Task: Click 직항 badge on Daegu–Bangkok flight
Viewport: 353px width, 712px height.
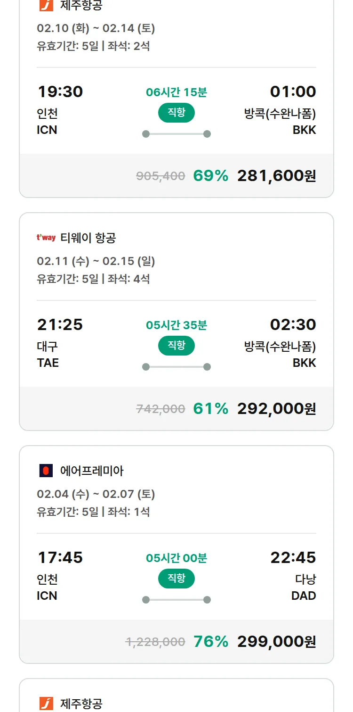Action: 176,346
